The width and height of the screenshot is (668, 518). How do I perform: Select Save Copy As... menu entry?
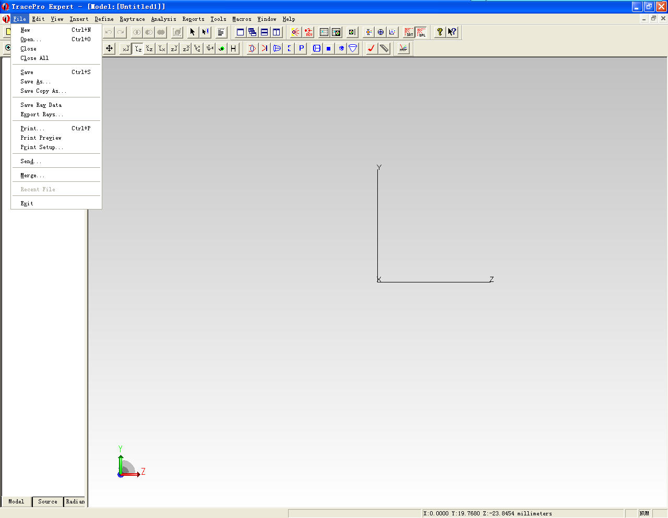click(x=56, y=91)
